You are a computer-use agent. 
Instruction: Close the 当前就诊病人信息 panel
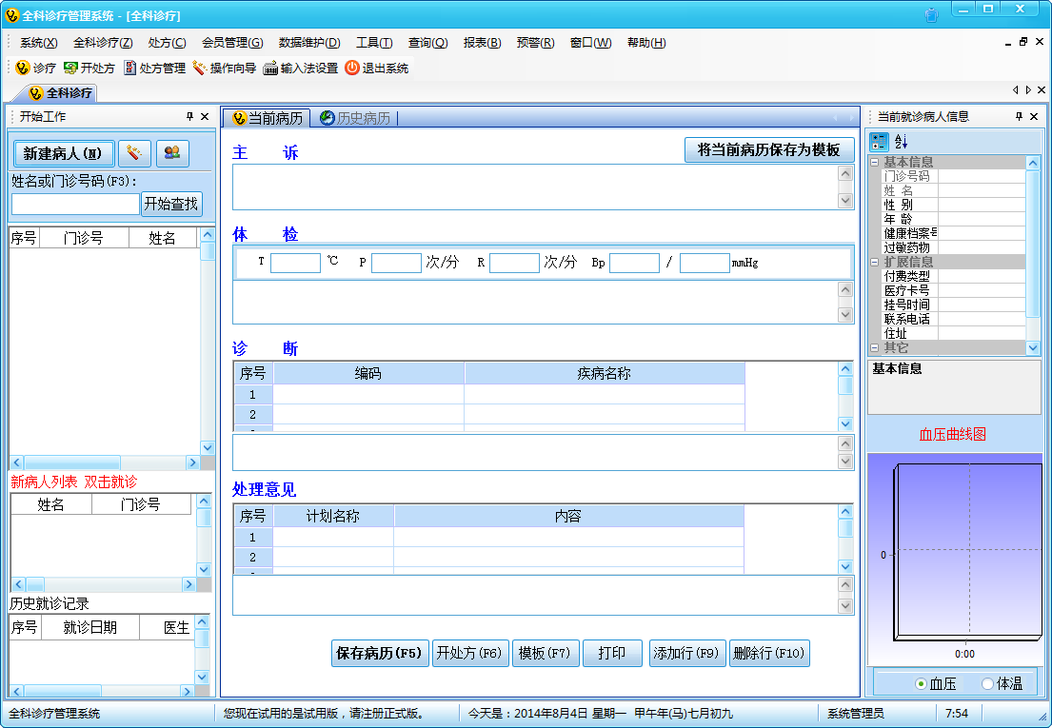[1034, 117]
